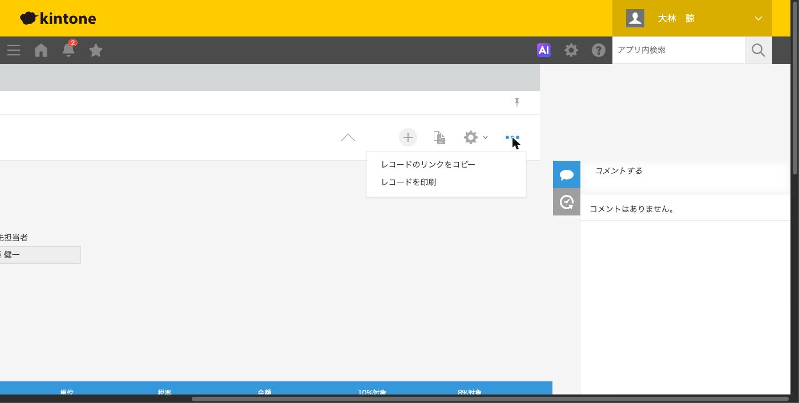Open the help question mark icon
The width and height of the screenshot is (799, 403).
pos(599,50)
